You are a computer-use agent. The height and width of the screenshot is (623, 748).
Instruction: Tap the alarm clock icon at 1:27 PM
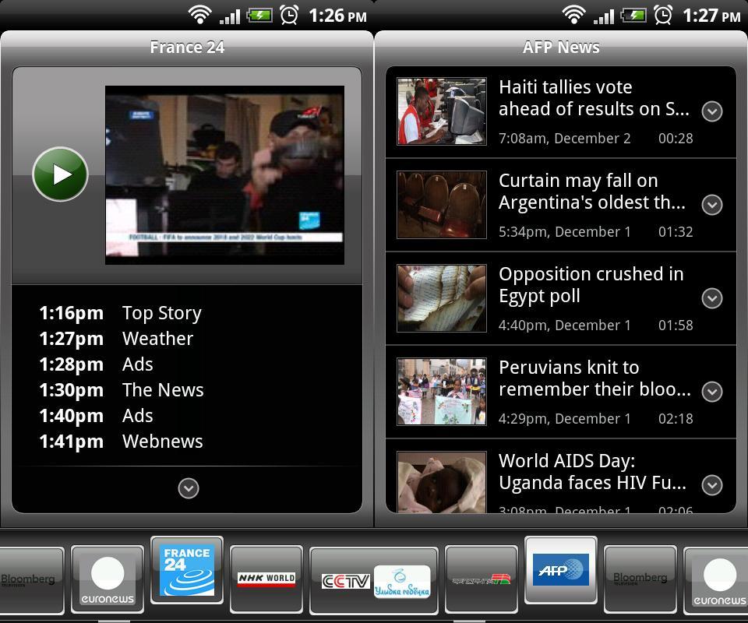click(663, 15)
